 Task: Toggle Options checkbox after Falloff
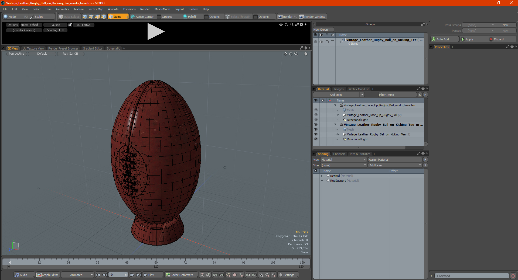coord(207,17)
